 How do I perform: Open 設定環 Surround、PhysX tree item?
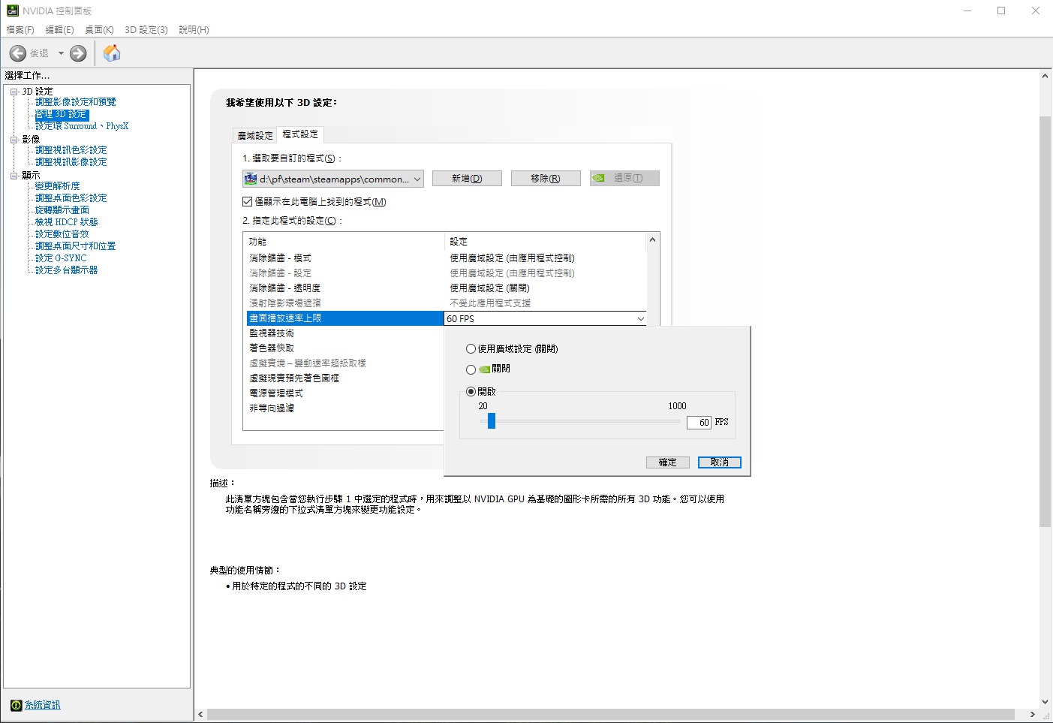82,126
